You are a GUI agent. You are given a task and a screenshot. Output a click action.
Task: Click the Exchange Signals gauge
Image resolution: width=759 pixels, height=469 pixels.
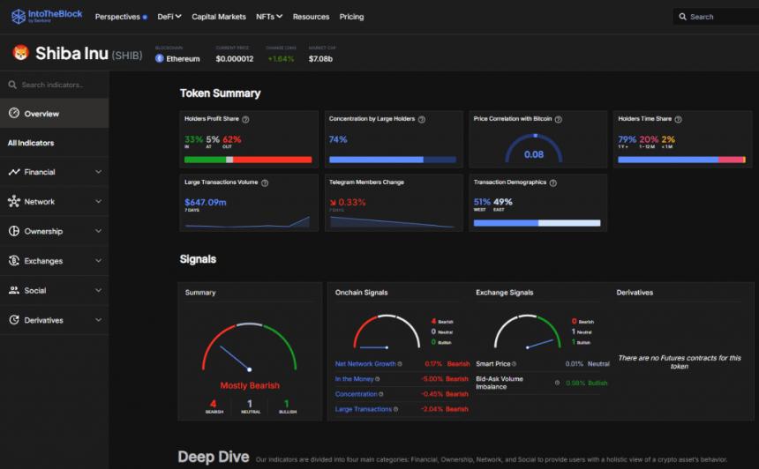click(x=527, y=331)
